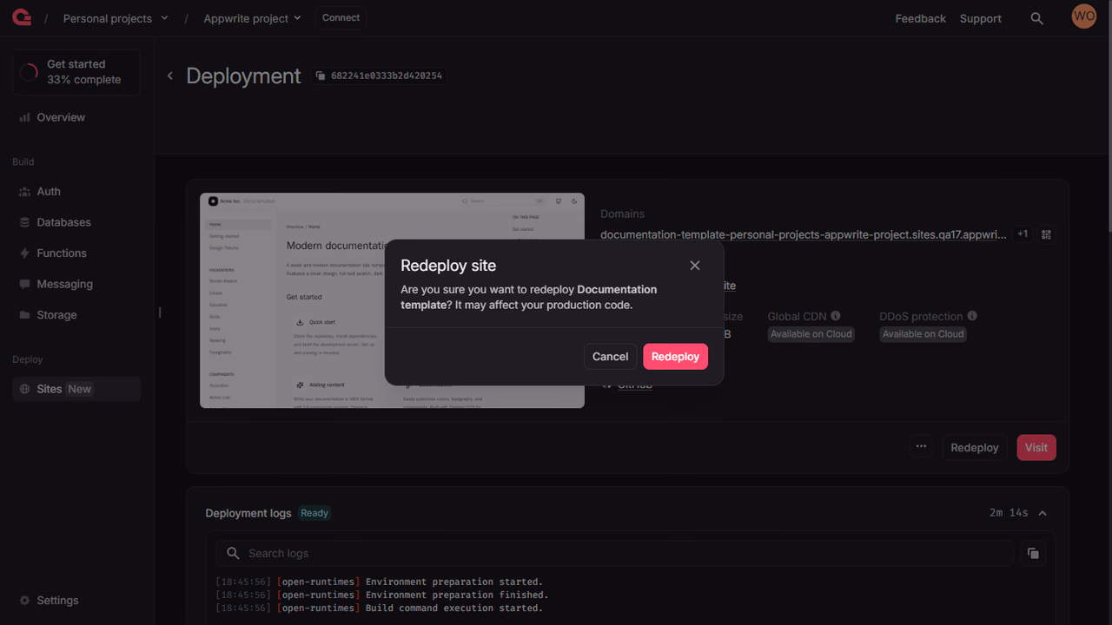
Task: Confirm with the pink Redeploy button
Action: point(675,357)
